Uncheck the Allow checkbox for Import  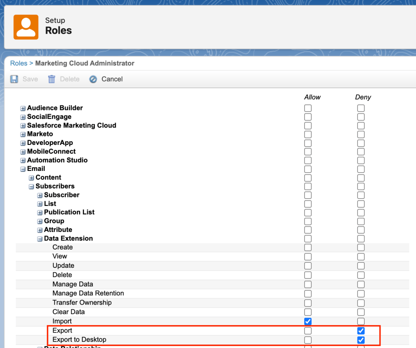click(308, 321)
